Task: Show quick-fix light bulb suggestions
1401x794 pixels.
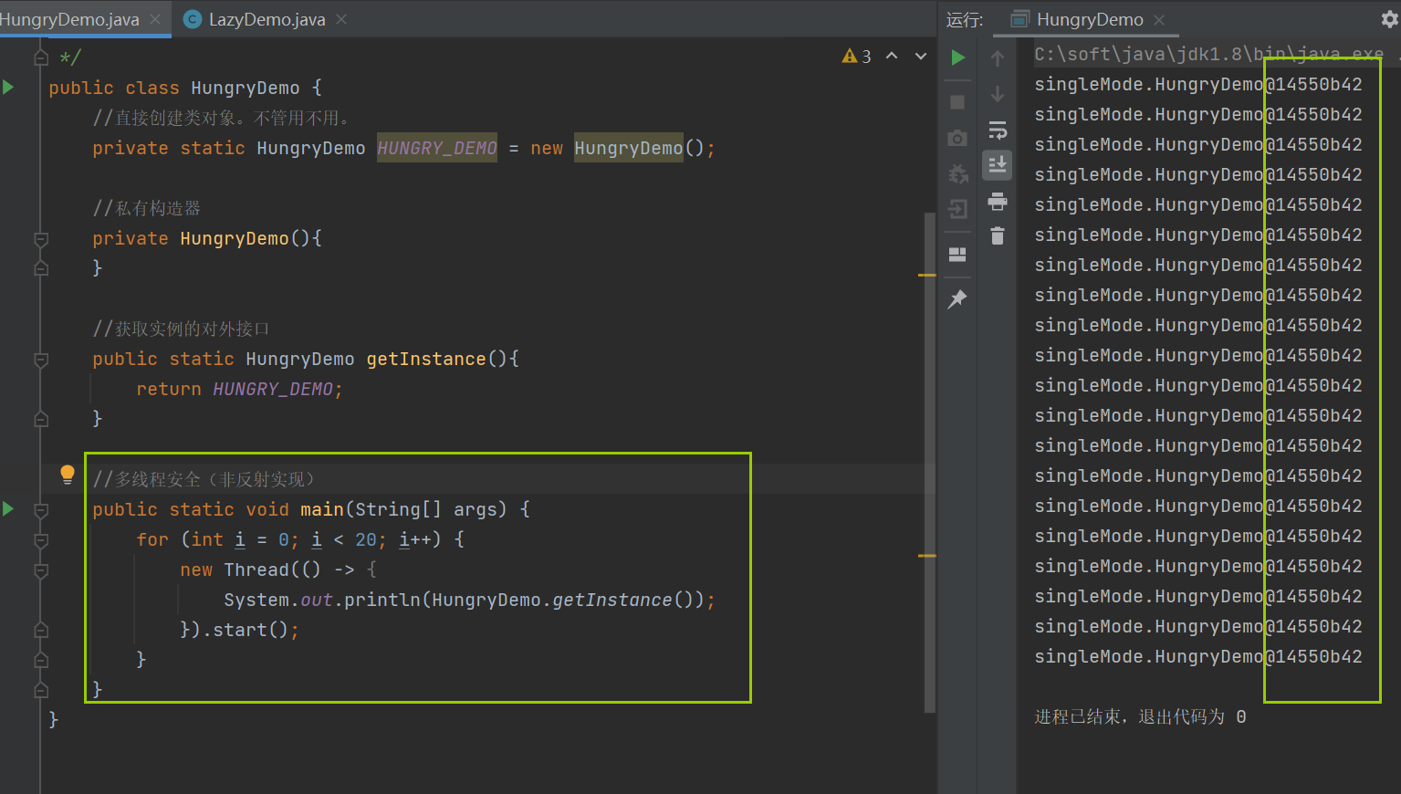Action: point(67,474)
